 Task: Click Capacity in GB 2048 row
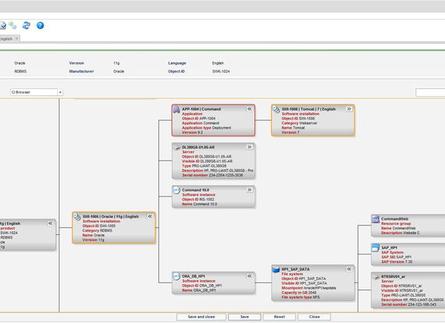tap(299, 293)
